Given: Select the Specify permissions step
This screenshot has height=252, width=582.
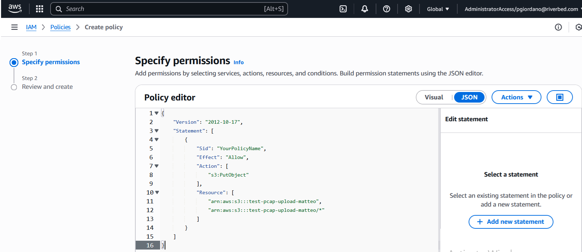Looking at the screenshot, I should pyautogui.click(x=51, y=62).
